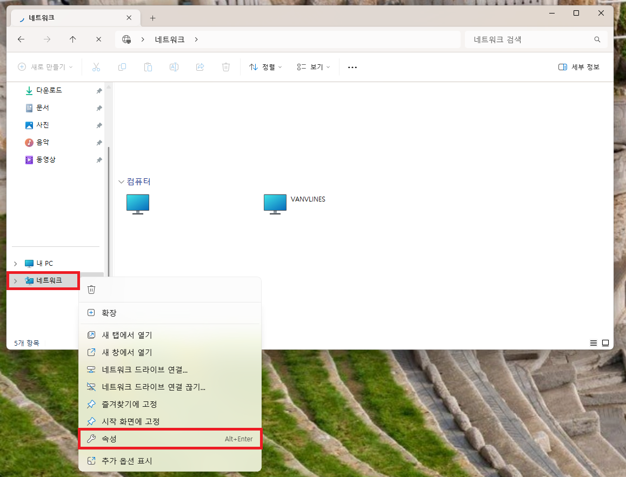The image size is (626, 477).
Task: Select the Rename icon in the toolbar
Action: coord(174,66)
